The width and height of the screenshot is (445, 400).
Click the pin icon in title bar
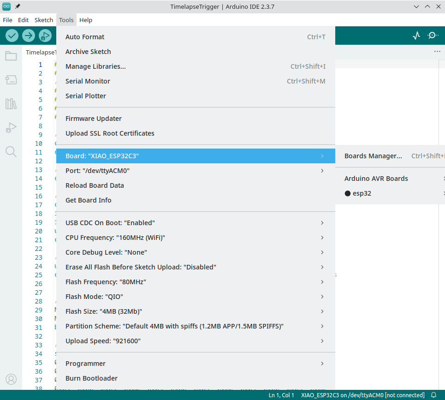18,6
